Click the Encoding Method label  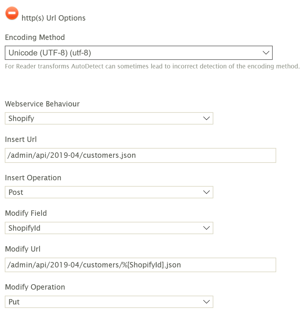[x=35, y=37]
